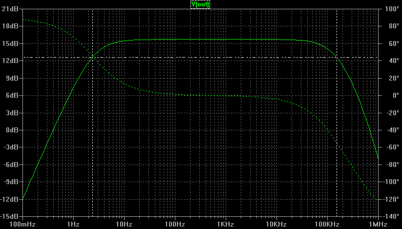Click the 6dB magnitude axis label
The width and height of the screenshot is (402, 229).
tap(12, 95)
